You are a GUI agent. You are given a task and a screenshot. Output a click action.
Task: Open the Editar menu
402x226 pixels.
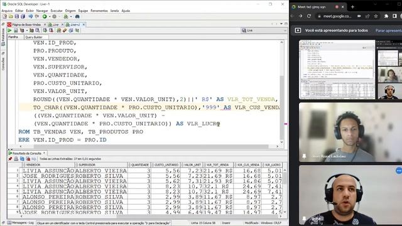pos(19,11)
